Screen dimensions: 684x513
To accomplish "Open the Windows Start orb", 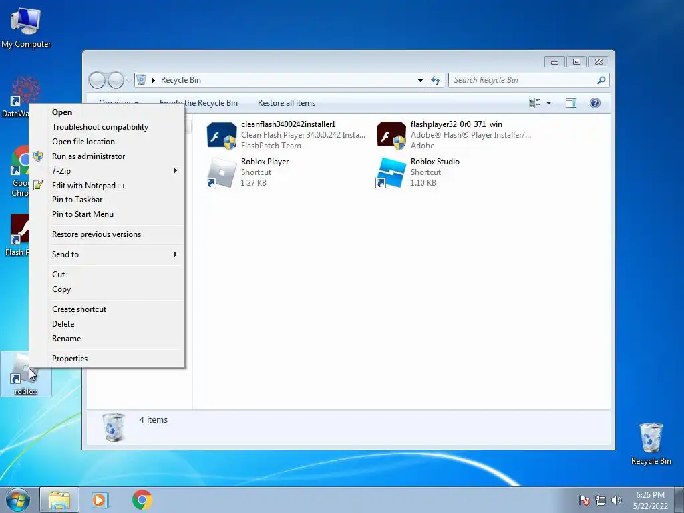I will click(18, 500).
